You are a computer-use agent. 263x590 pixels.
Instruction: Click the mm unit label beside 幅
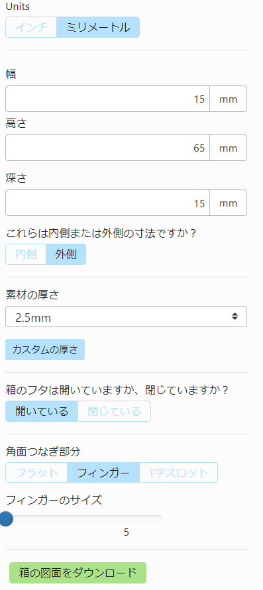coord(229,99)
